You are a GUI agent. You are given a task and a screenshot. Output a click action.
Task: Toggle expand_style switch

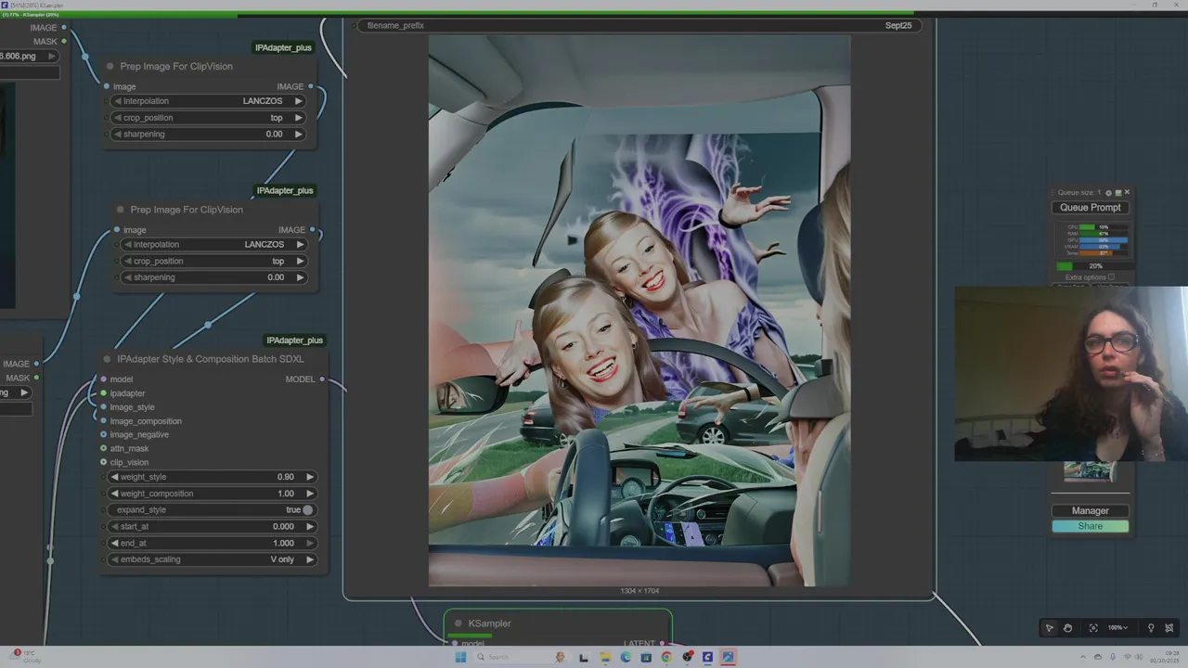[x=307, y=510]
